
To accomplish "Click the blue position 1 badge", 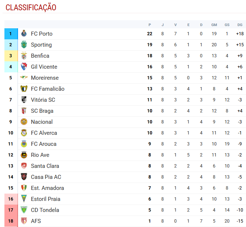I will pos(11,34).
